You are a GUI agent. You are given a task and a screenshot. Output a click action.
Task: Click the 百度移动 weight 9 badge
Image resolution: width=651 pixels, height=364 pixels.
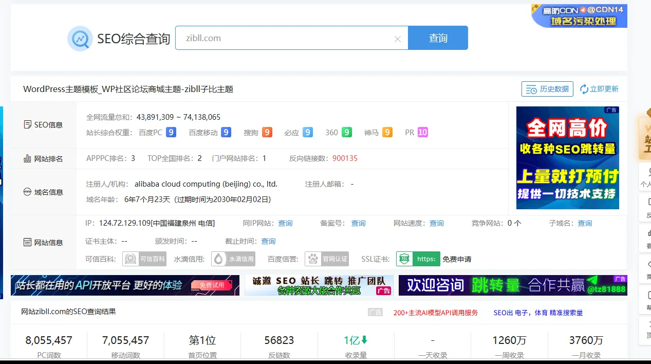[226, 132]
